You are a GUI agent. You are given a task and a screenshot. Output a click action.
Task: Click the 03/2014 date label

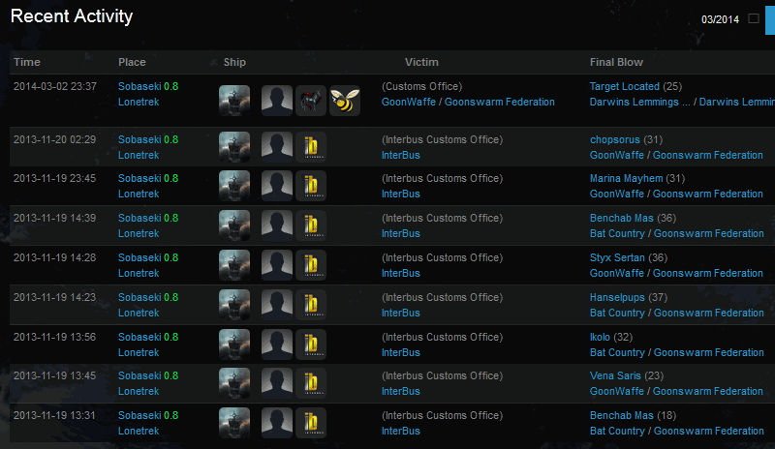(720, 19)
